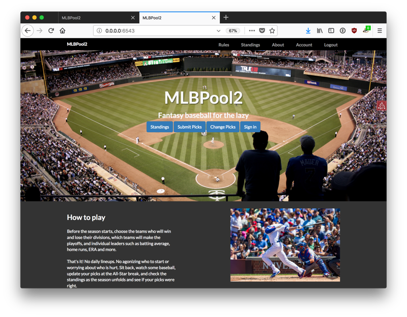
Task: Open the Ghostery extension icon
Action: [365, 30]
